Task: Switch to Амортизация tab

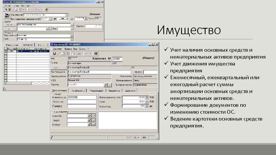Action: pyautogui.click(x=97, y=91)
